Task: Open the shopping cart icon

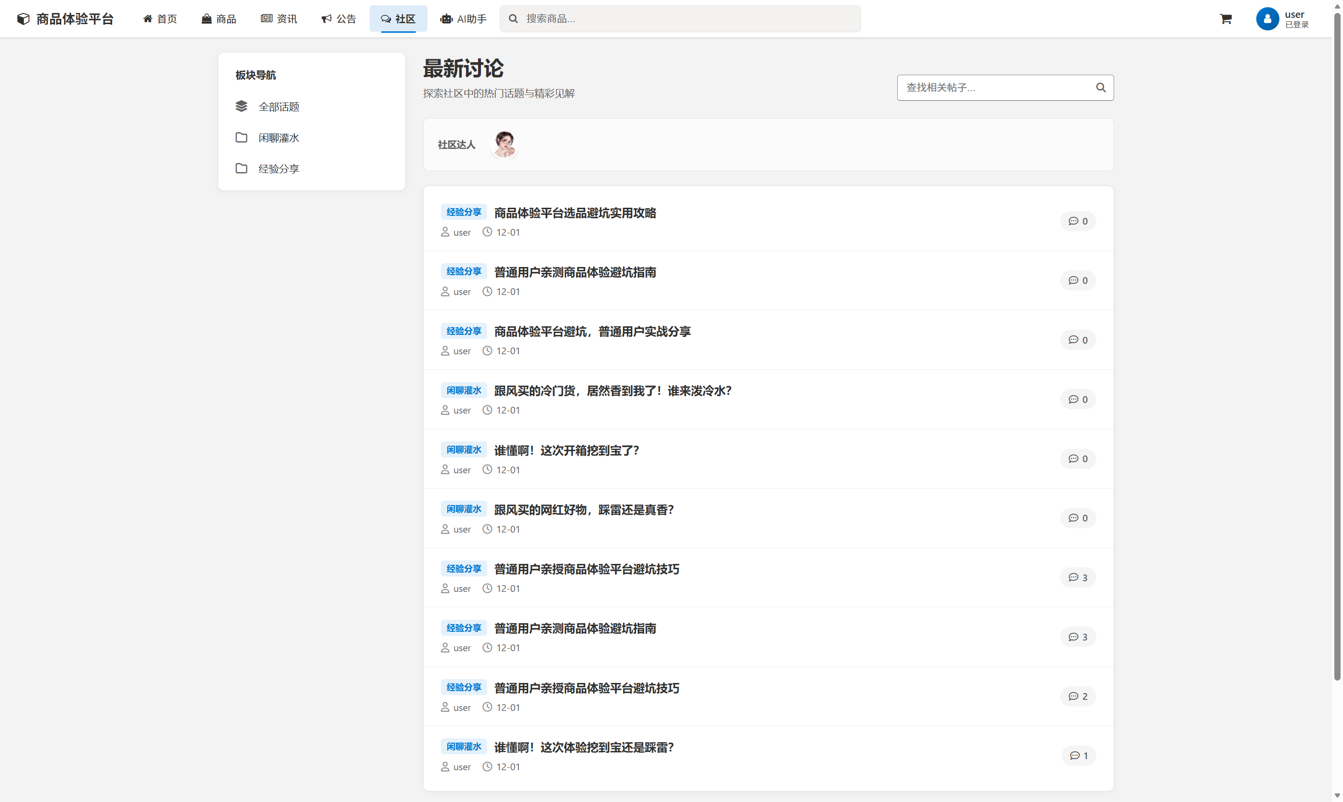Action: [x=1225, y=19]
